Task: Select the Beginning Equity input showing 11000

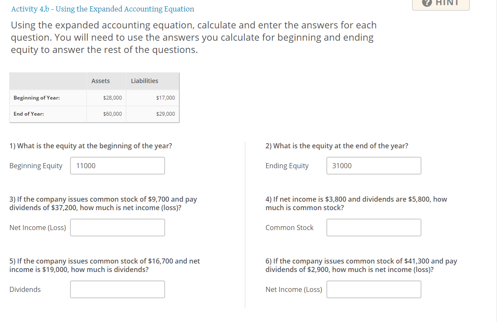Action: (x=117, y=166)
